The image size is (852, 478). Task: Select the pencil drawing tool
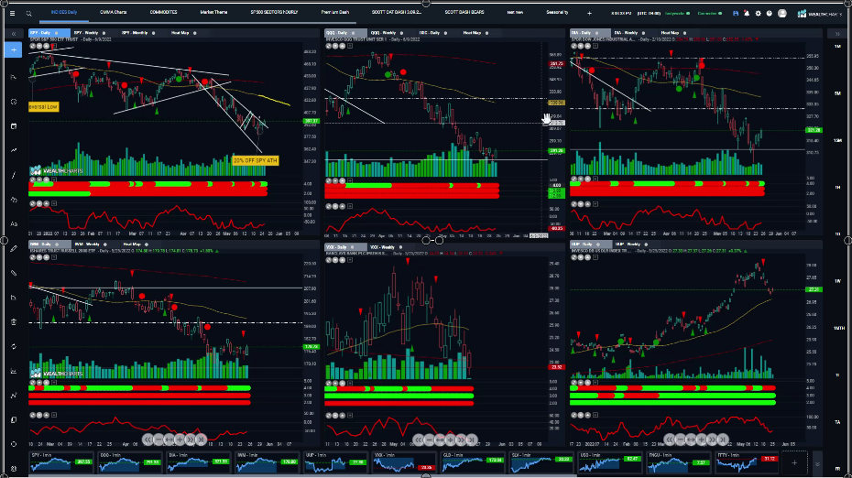click(x=14, y=248)
